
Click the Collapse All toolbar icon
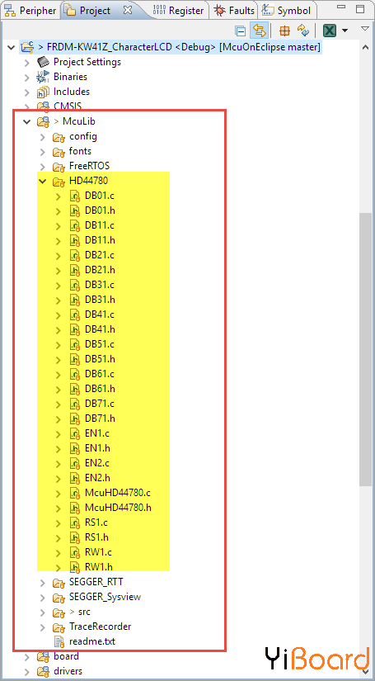240,31
